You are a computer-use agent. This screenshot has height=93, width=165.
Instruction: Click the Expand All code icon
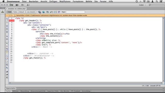click(7, 32)
